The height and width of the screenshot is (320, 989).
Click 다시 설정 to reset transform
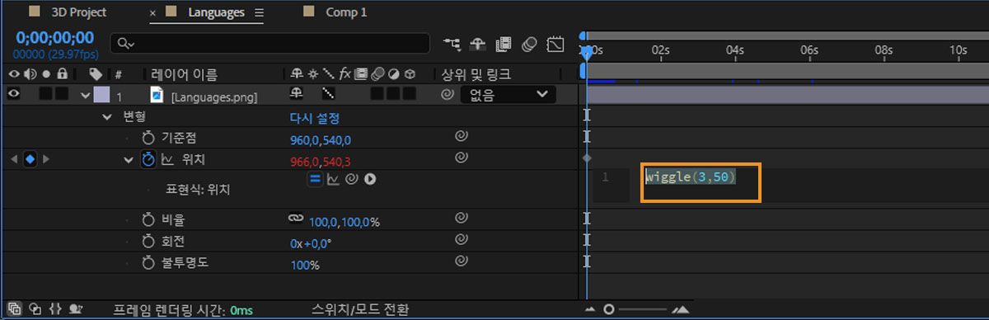[314, 118]
